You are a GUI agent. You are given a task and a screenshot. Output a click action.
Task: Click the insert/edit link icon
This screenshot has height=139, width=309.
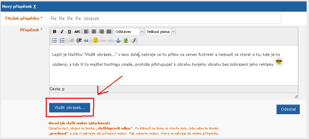point(103,40)
